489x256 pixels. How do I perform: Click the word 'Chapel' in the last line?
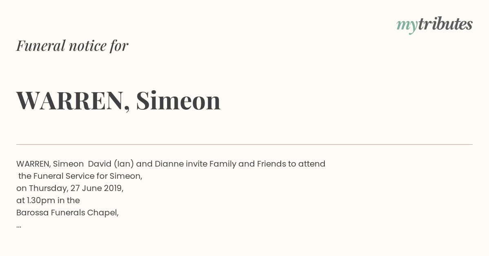click(104, 213)
